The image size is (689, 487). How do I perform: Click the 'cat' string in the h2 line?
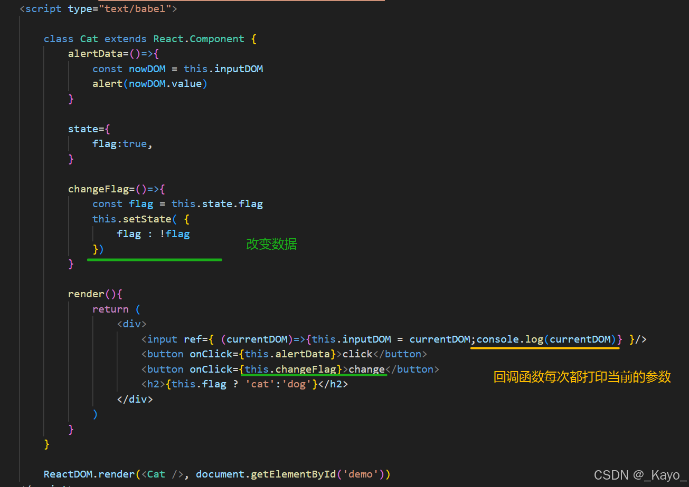coord(260,384)
